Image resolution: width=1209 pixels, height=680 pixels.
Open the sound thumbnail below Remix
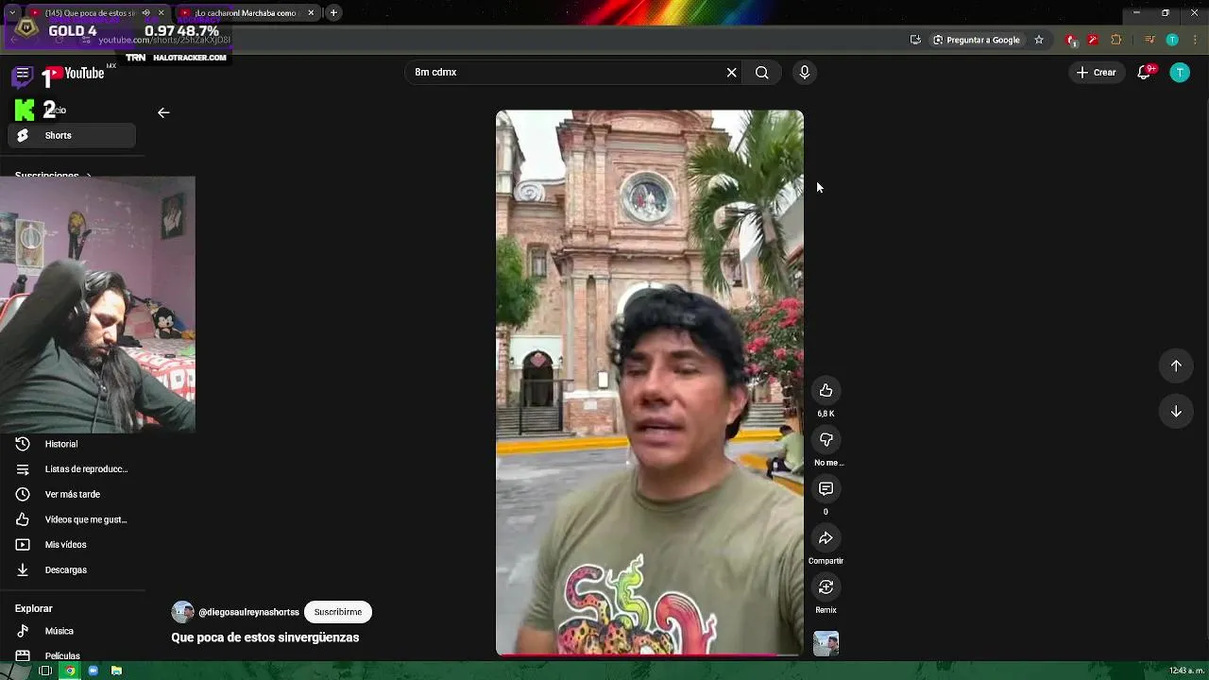[826, 643]
